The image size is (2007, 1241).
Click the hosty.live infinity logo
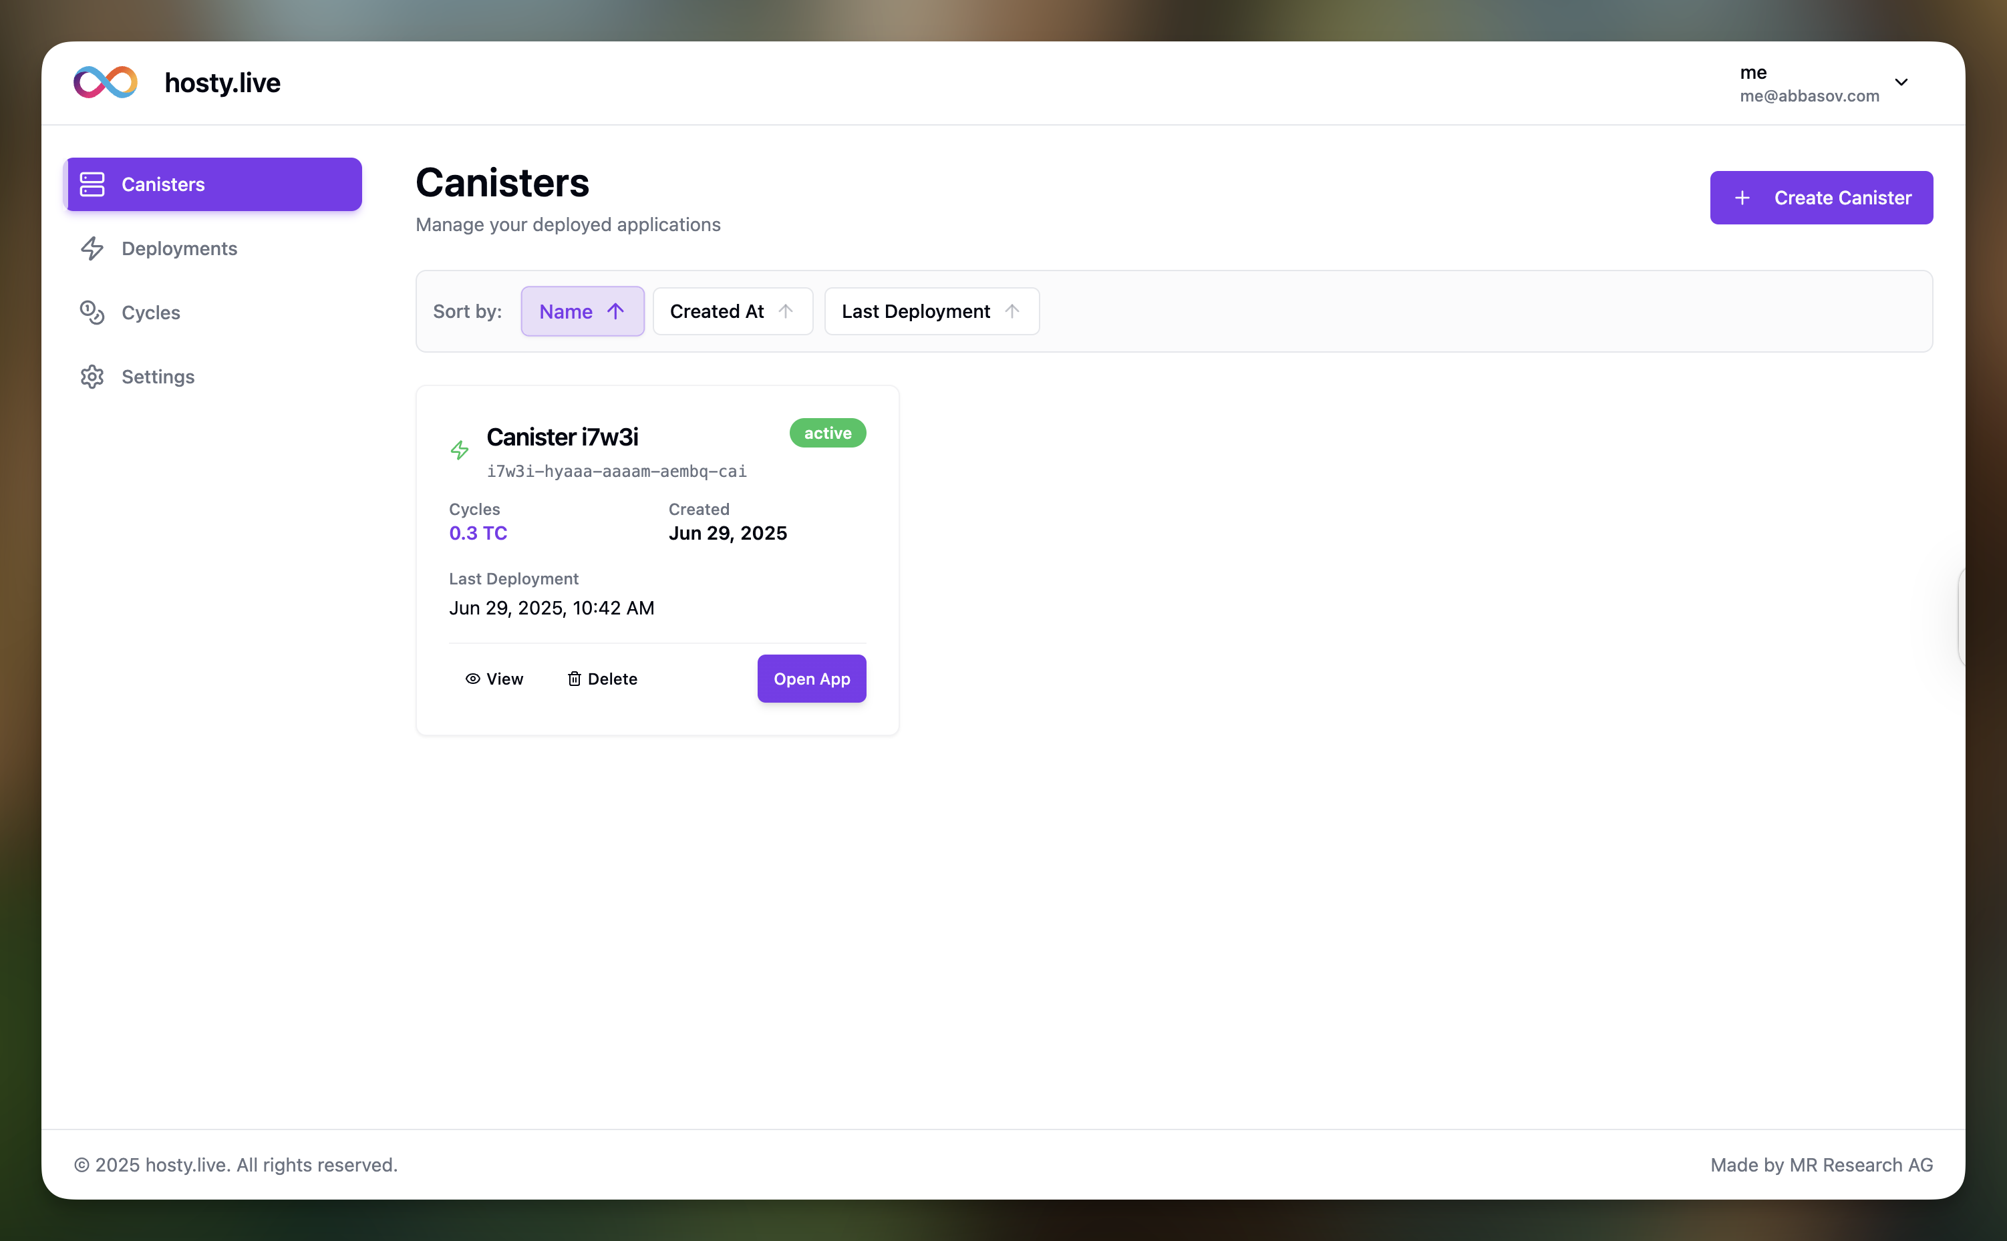pos(105,82)
